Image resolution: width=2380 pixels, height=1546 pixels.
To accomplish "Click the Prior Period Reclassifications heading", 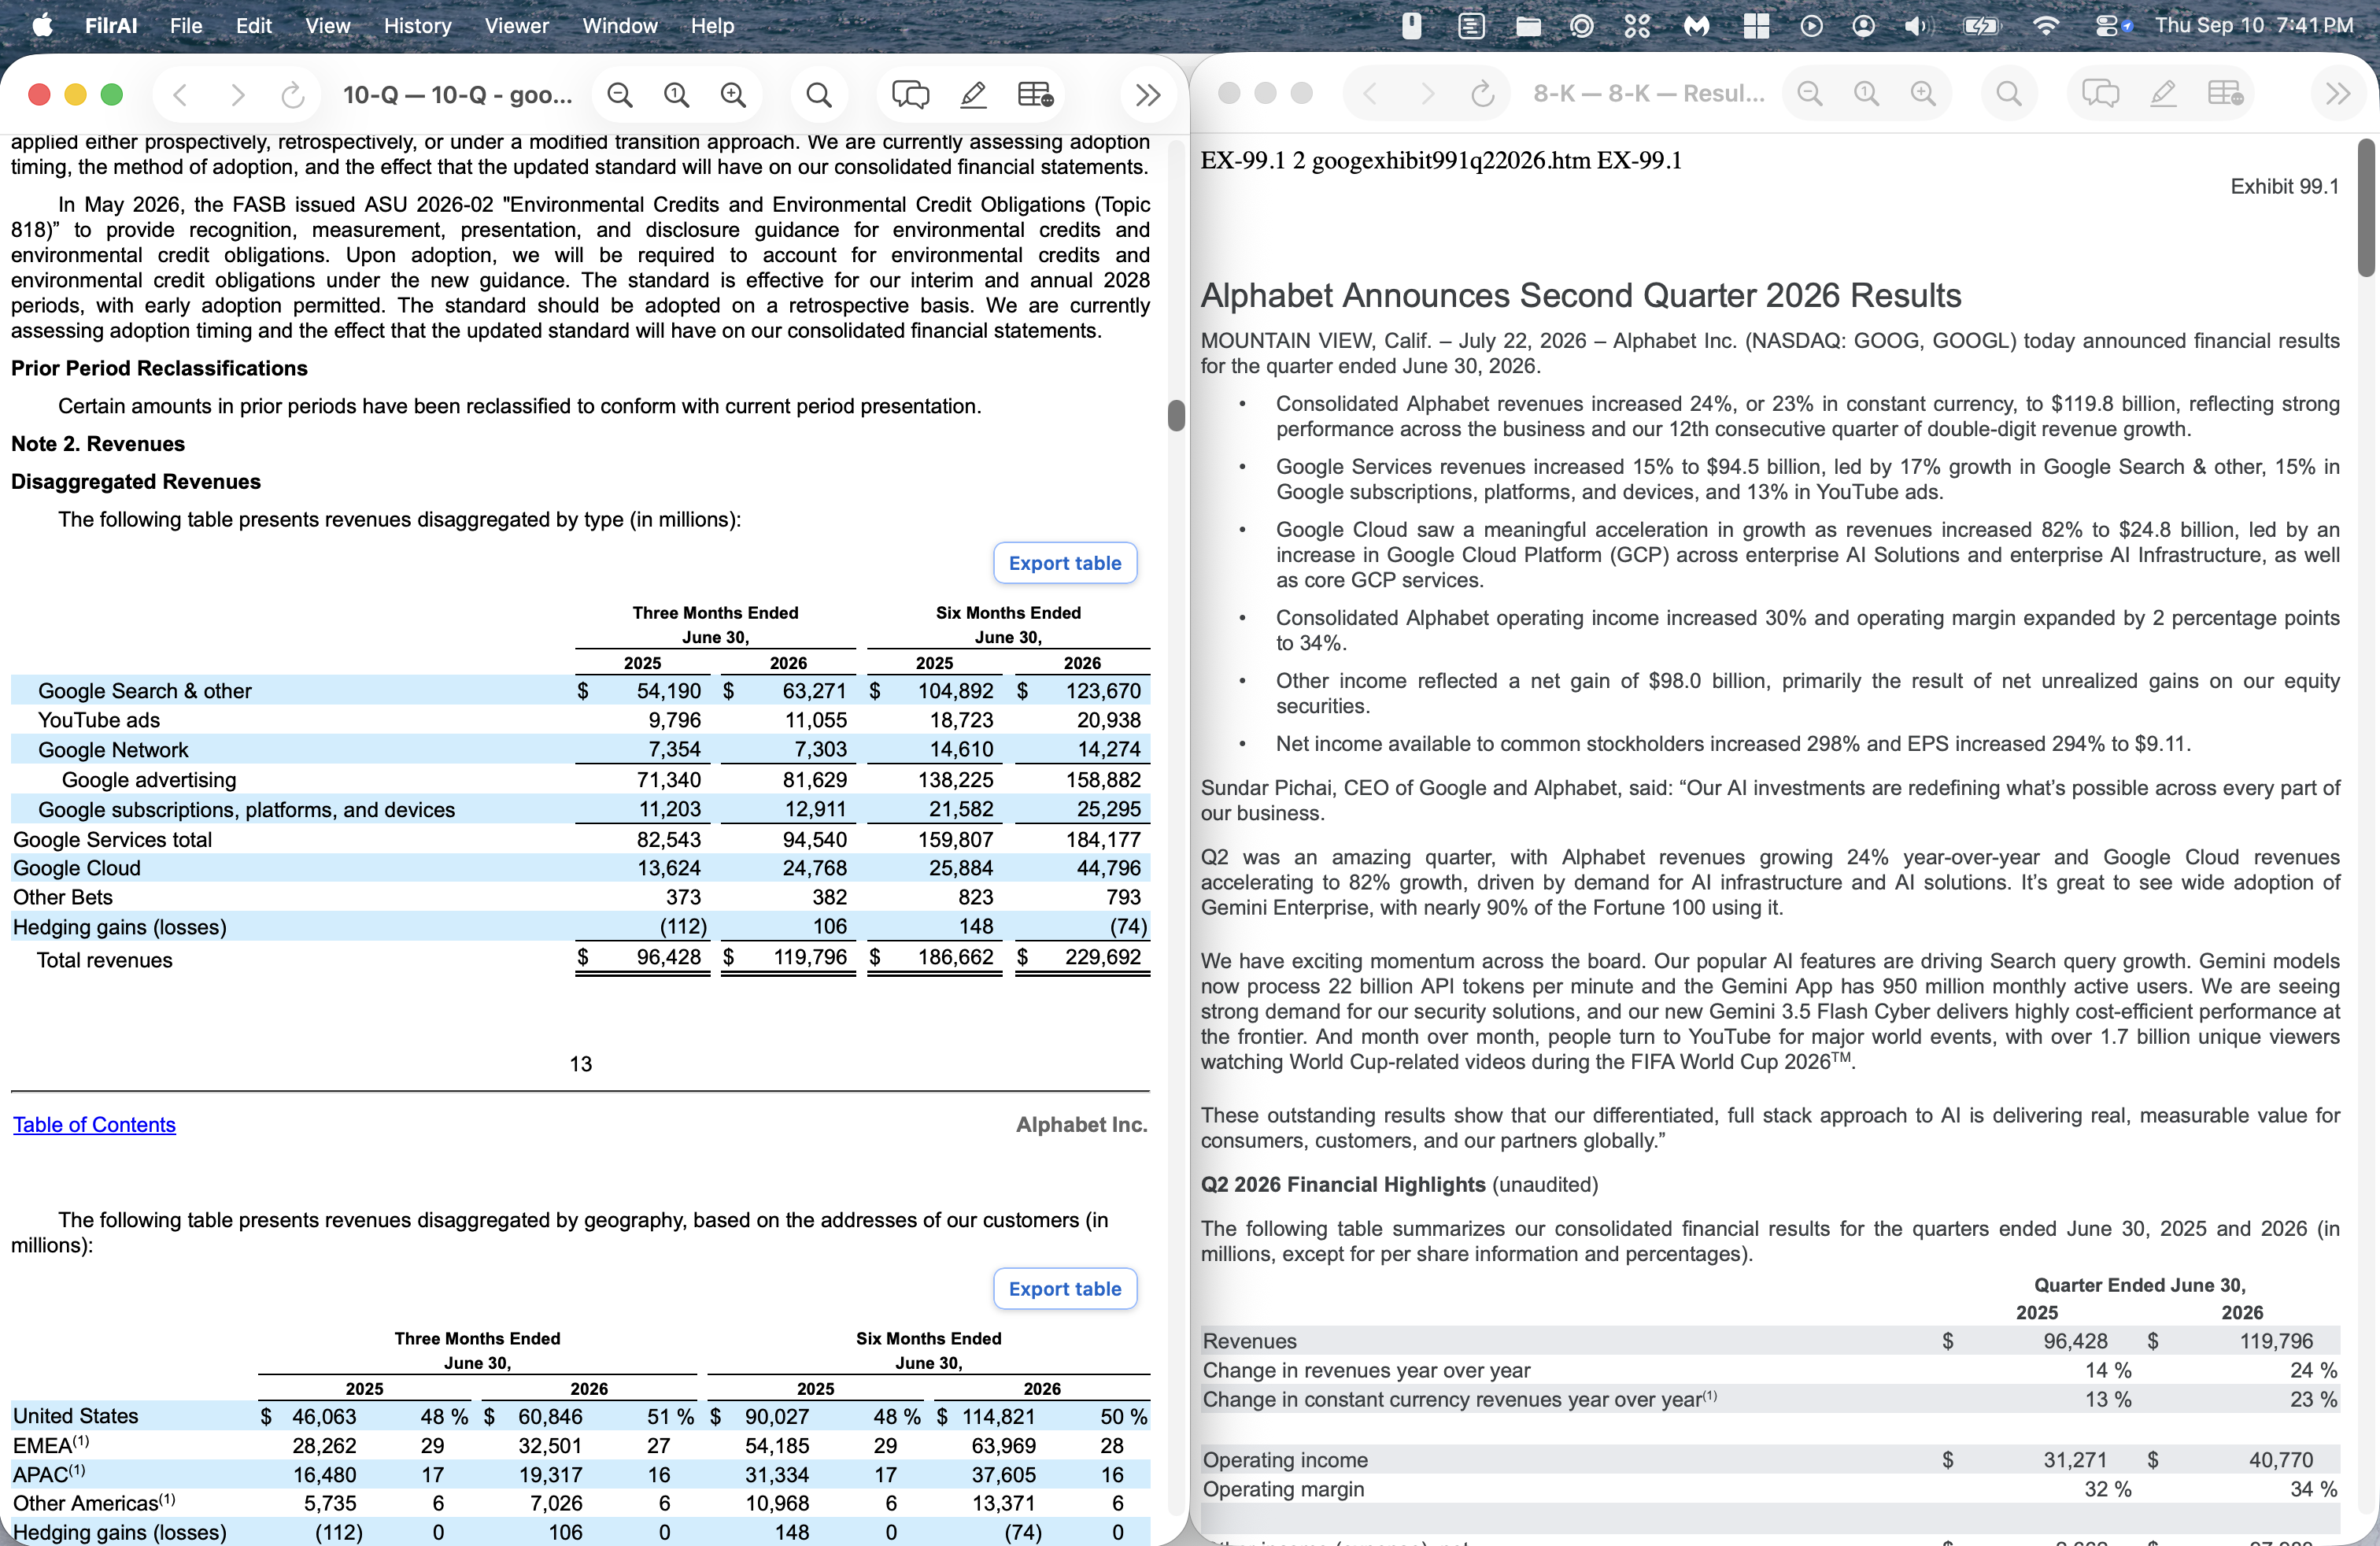I will 159,368.
